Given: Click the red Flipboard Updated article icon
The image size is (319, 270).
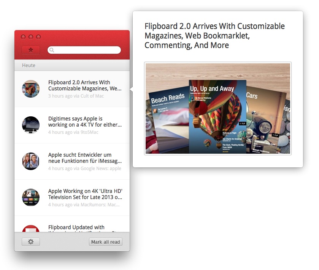Looking at the screenshot, I should 31,229.
